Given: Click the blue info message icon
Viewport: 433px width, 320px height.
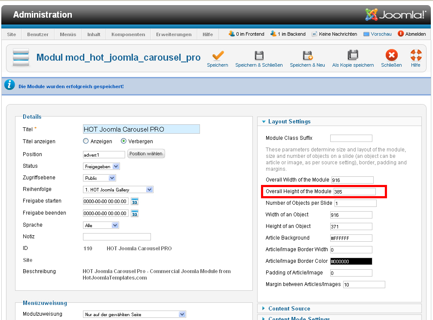Looking at the screenshot, I should 9,85.
